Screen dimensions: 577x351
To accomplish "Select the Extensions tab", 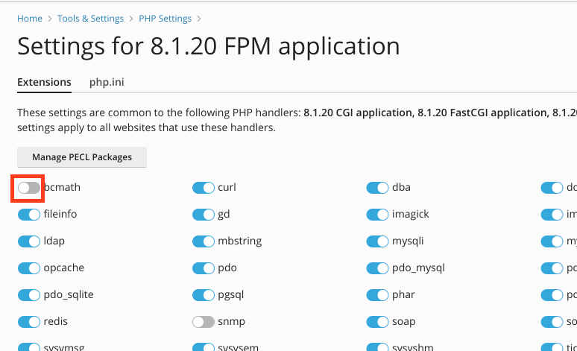I will point(44,82).
